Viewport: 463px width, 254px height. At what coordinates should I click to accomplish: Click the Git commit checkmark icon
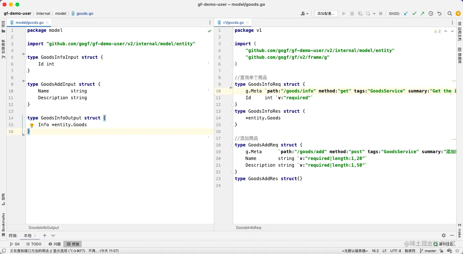click(414, 13)
